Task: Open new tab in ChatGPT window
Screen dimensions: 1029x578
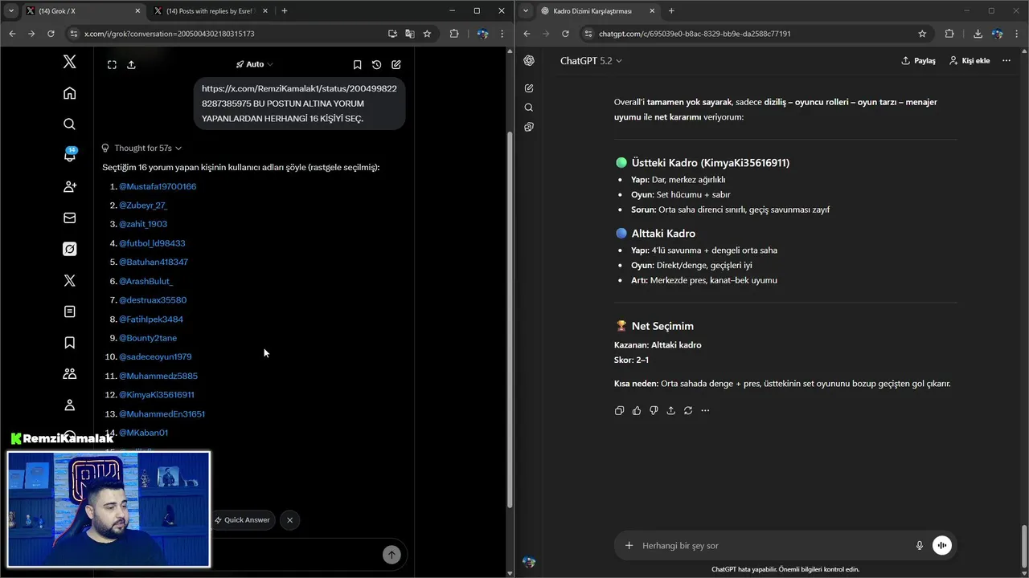Action: (x=671, y=10)
